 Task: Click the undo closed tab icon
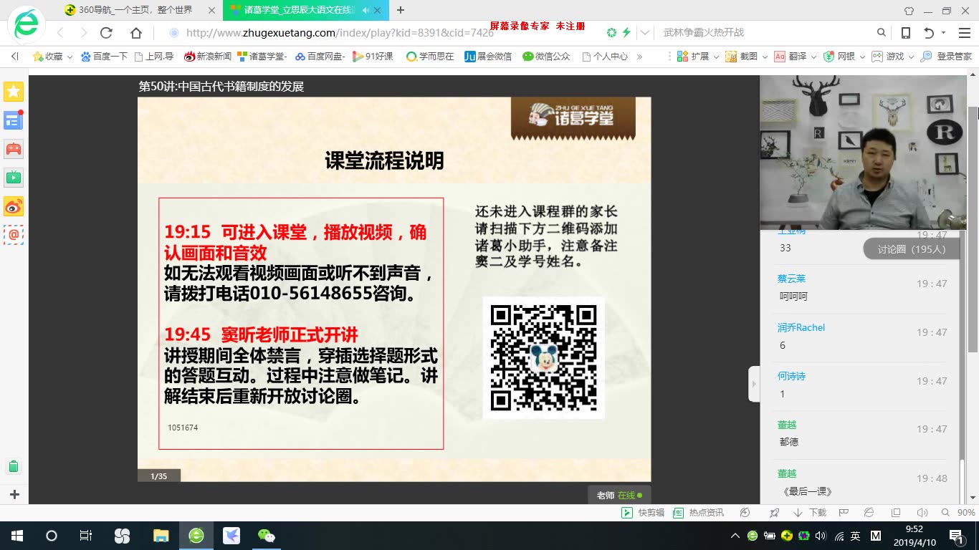[929, 33]
